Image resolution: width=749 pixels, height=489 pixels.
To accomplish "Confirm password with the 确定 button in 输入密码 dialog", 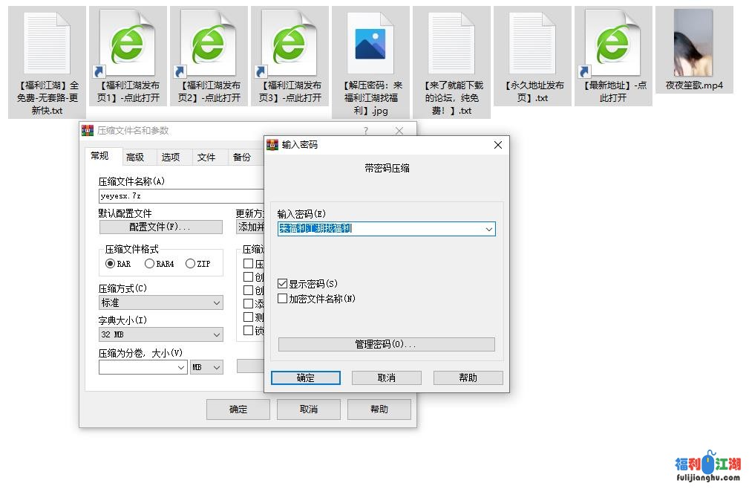I will [306, 378].
